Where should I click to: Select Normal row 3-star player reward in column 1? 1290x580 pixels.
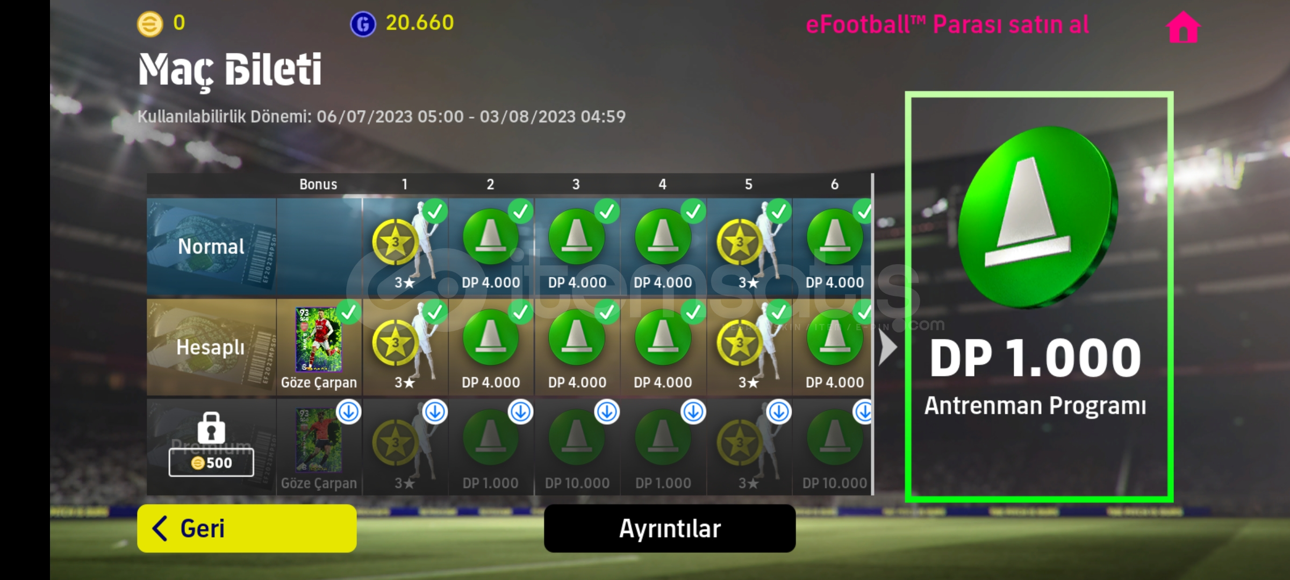[x=405, y=247]
